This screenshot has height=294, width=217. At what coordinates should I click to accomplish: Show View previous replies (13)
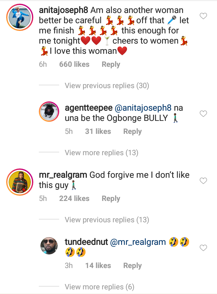tap(107, 220)
